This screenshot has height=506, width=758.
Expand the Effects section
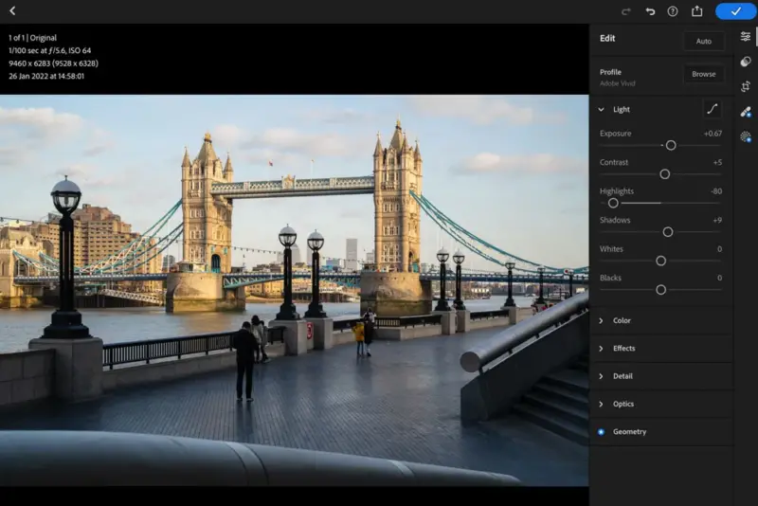623,348
